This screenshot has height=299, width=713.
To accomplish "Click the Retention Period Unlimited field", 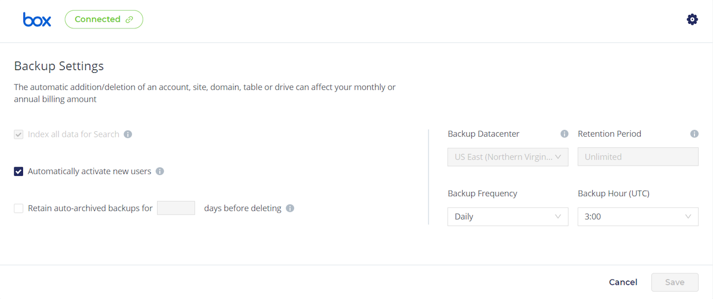I will 638,157.
